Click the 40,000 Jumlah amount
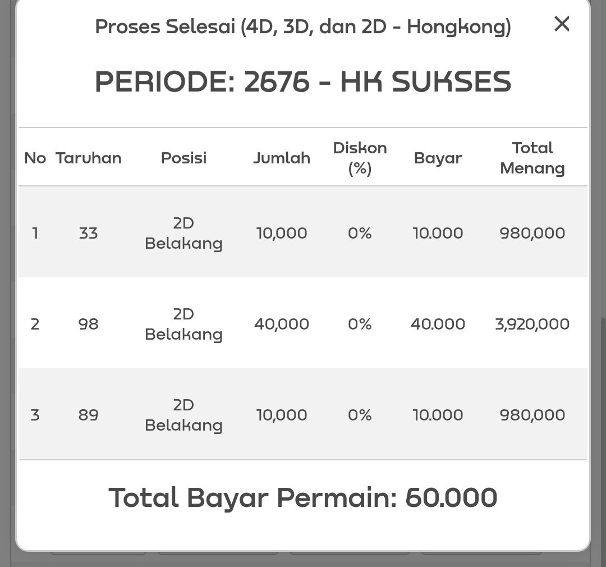The width and height of the screenshot is (606, 567). [x=282, y=324]
